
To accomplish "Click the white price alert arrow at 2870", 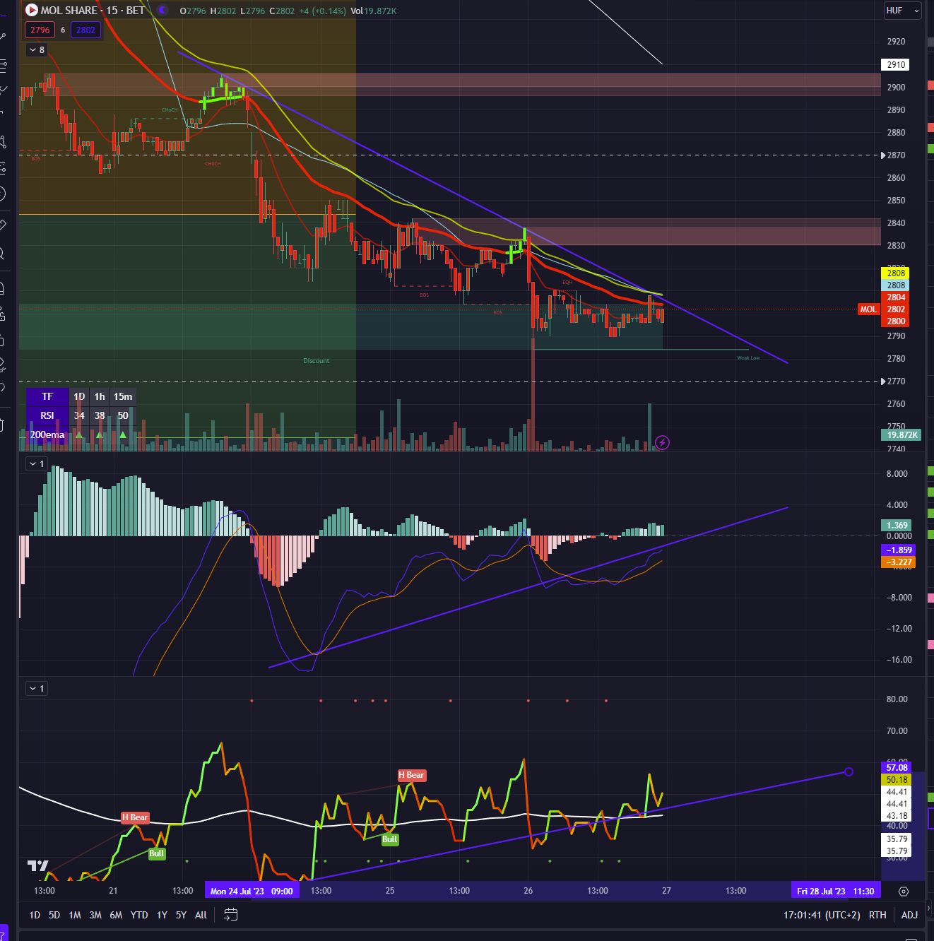I will pos(882,155).
